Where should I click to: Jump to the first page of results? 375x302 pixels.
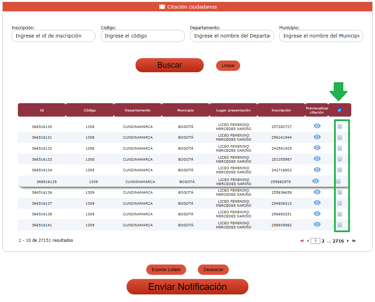tap(302, 241)
